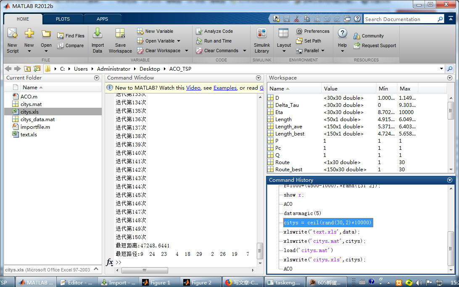Open Workspace panel actions menu
The height and width of the screenshot is (287, 459).
[450, 78]
